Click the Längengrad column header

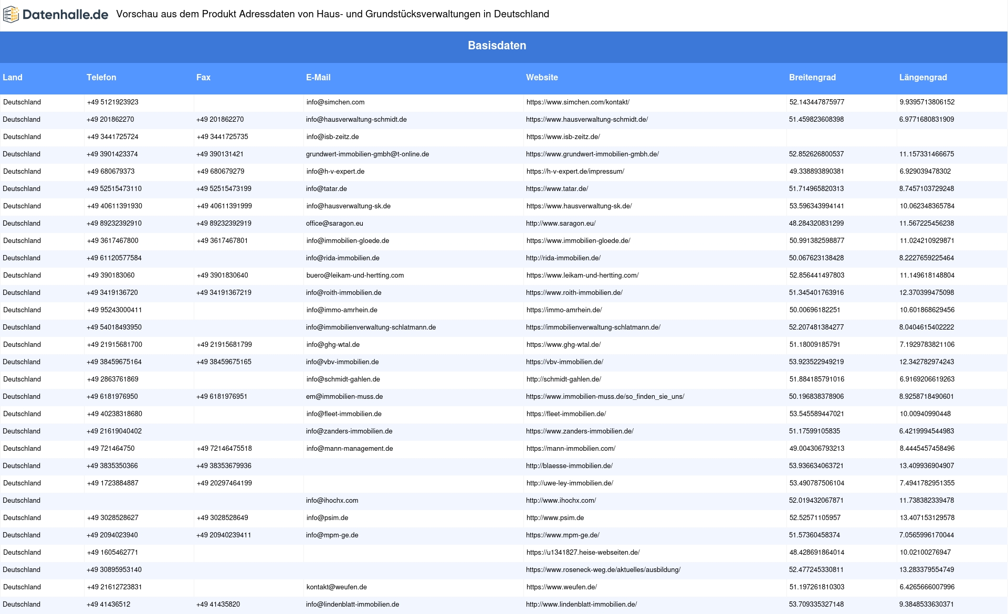click(923, 77)
